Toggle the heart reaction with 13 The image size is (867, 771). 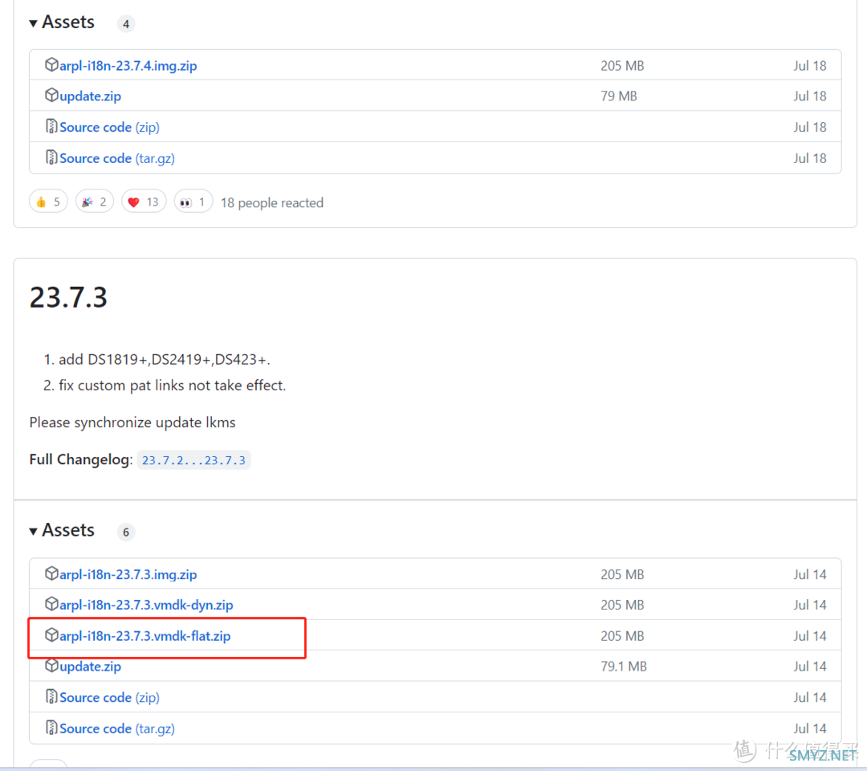tap(144, 202)
